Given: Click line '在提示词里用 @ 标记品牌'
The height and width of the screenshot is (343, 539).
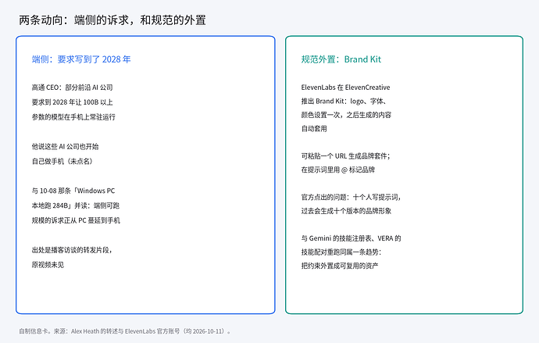Looking at the screenshot, I should (338, 170).
